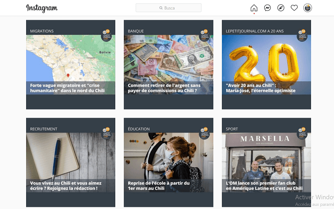Go to the Instagram home feed icon
The image size is (334, 209).
(254, 8)
